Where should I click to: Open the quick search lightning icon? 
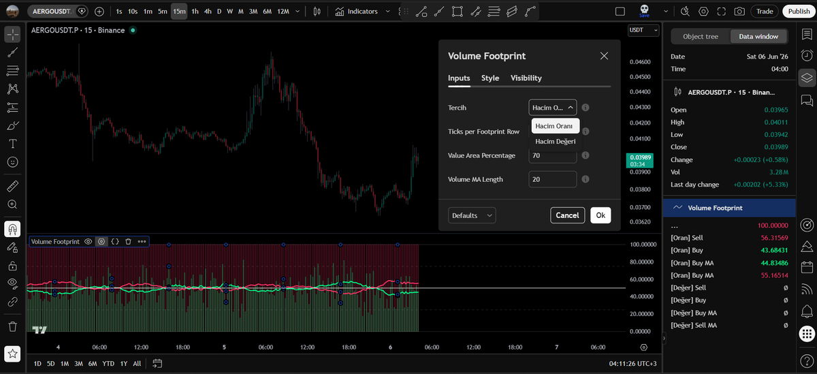coord(686,12)
